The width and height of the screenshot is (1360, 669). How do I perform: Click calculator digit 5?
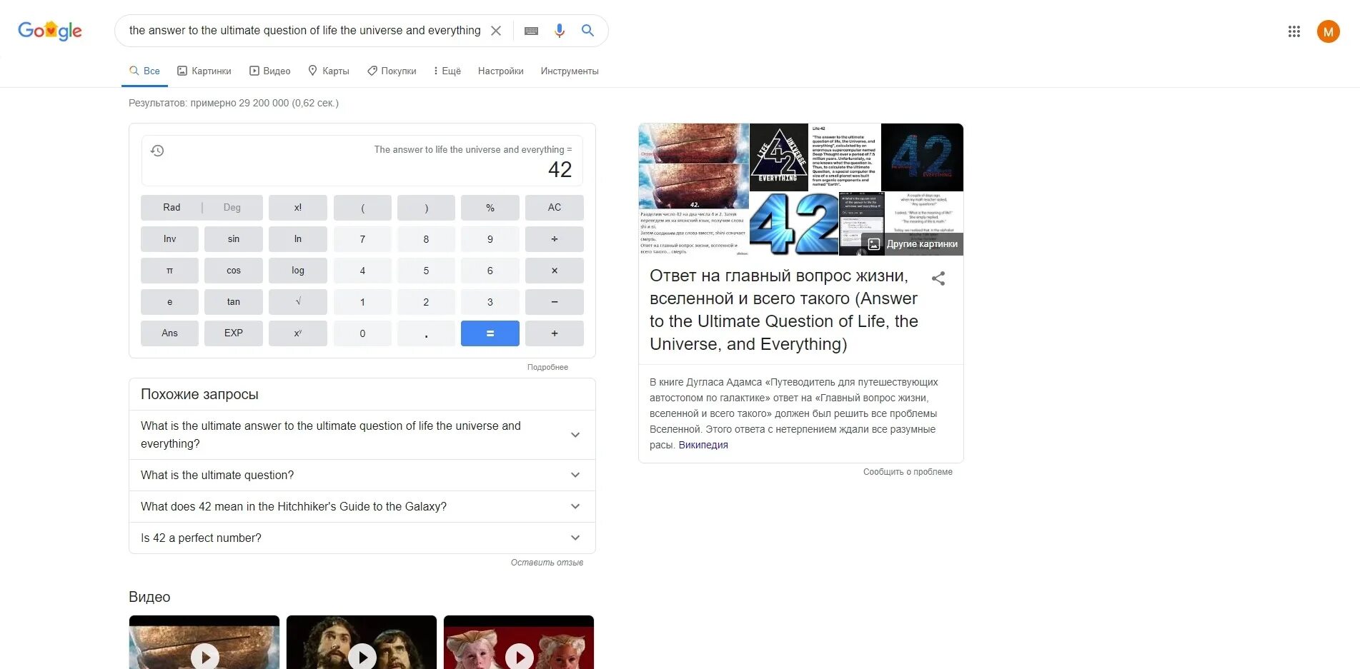coord(426,271)
